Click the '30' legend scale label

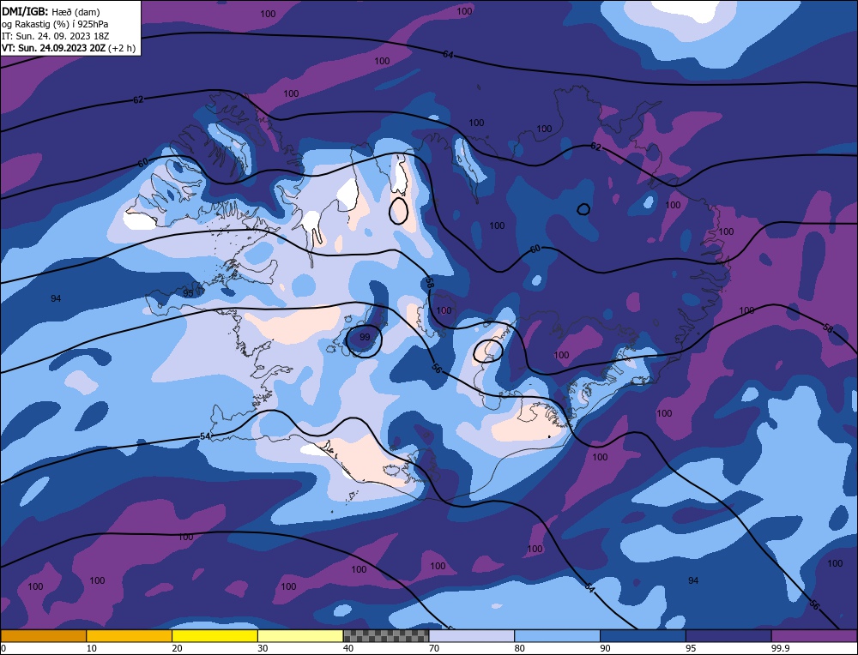[263, 648]
